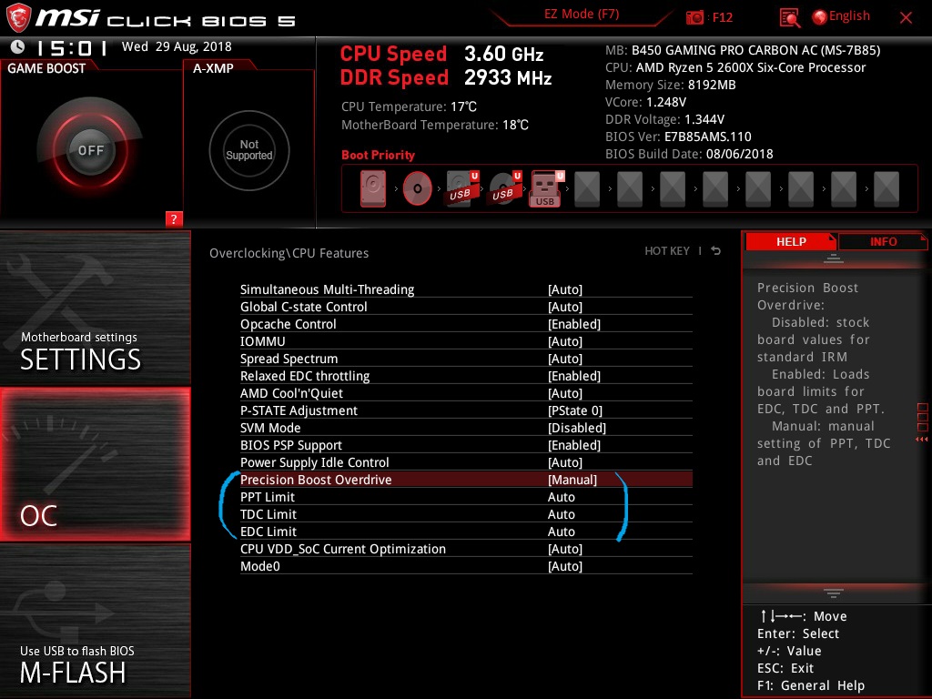This screenshot has height=699, width=932.
Task: Change SVM Mode [Disabled] value
Action: tap(576, 428)
